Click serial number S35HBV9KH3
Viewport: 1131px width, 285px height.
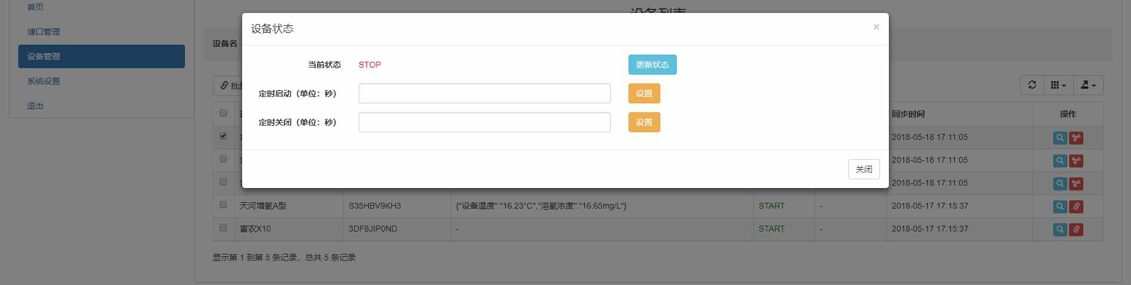click(x=375, y=206)
